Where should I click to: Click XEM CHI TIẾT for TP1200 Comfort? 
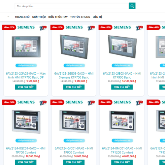122,162
